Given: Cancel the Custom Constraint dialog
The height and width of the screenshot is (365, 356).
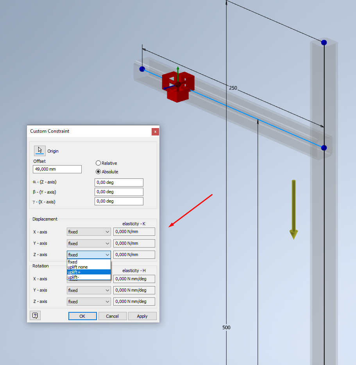Looking at the screenshot, I should [x=113, y=316].
